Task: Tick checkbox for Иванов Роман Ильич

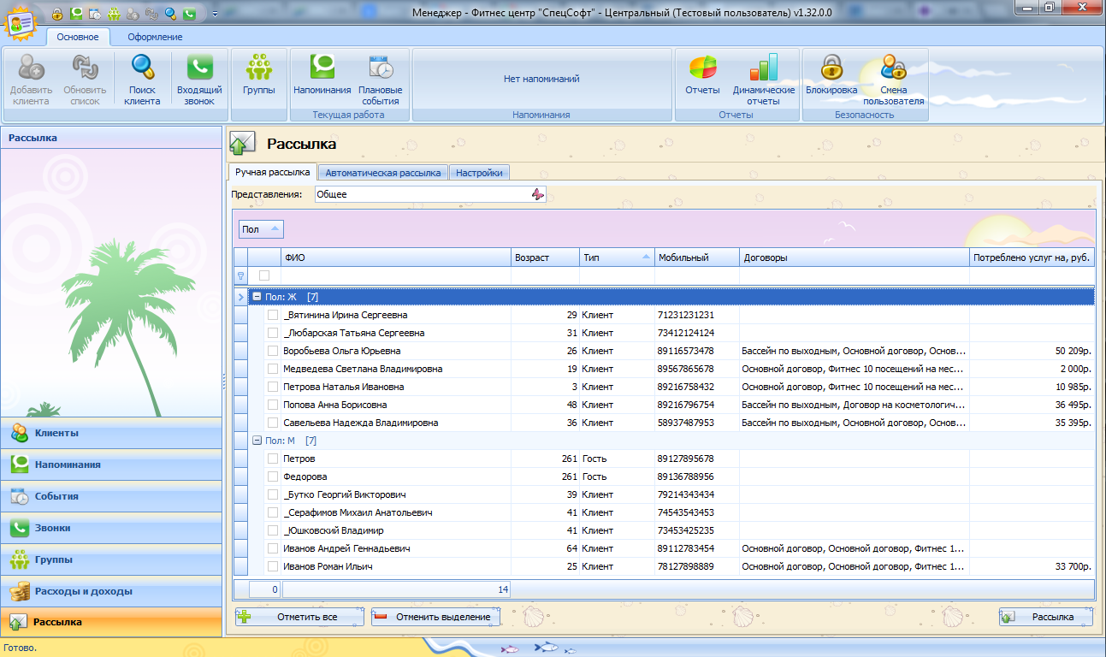Action: (x=273, y=566)
